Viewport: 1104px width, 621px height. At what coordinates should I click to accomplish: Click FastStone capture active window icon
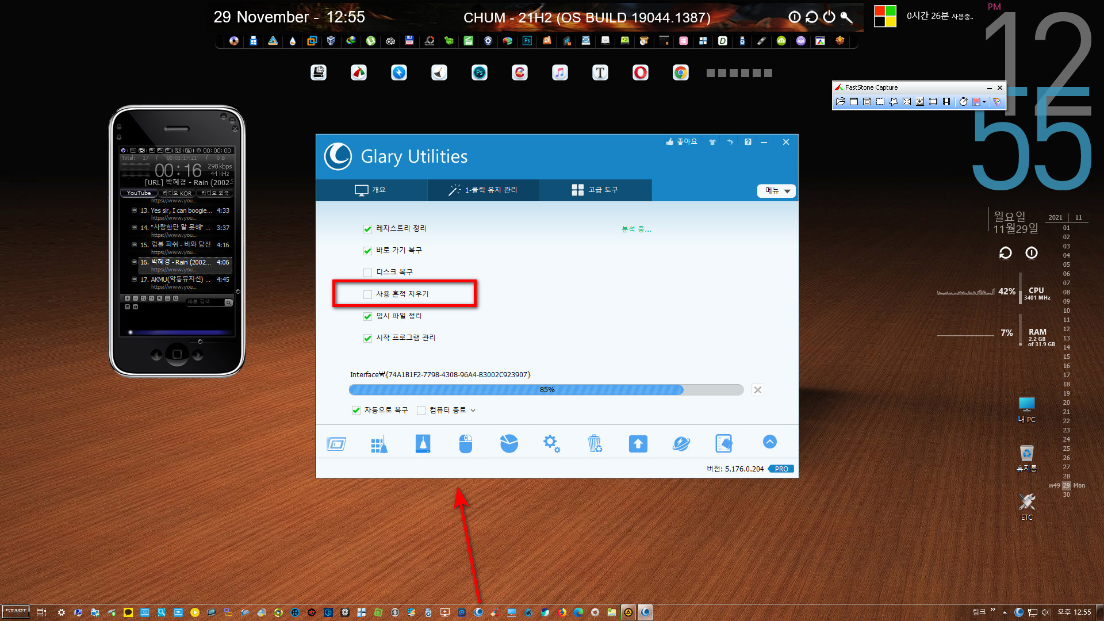pos(854,102)
